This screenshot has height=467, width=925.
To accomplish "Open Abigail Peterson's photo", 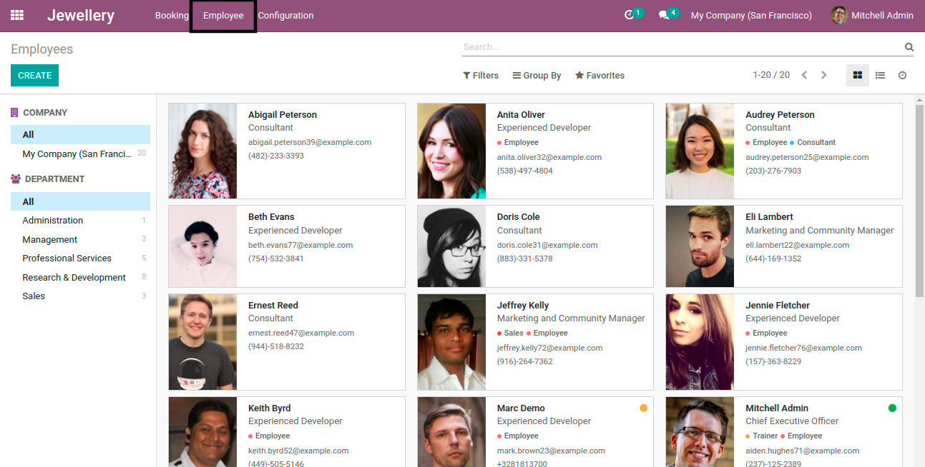I will (202, 151).
